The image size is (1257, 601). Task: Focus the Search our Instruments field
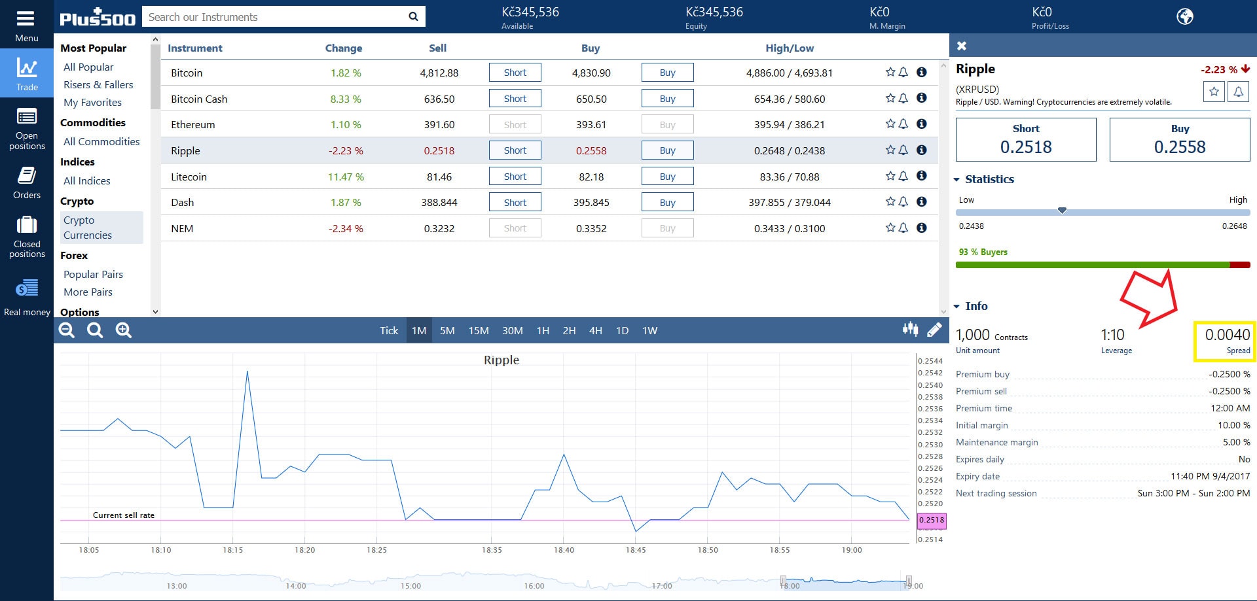[274, 16]
